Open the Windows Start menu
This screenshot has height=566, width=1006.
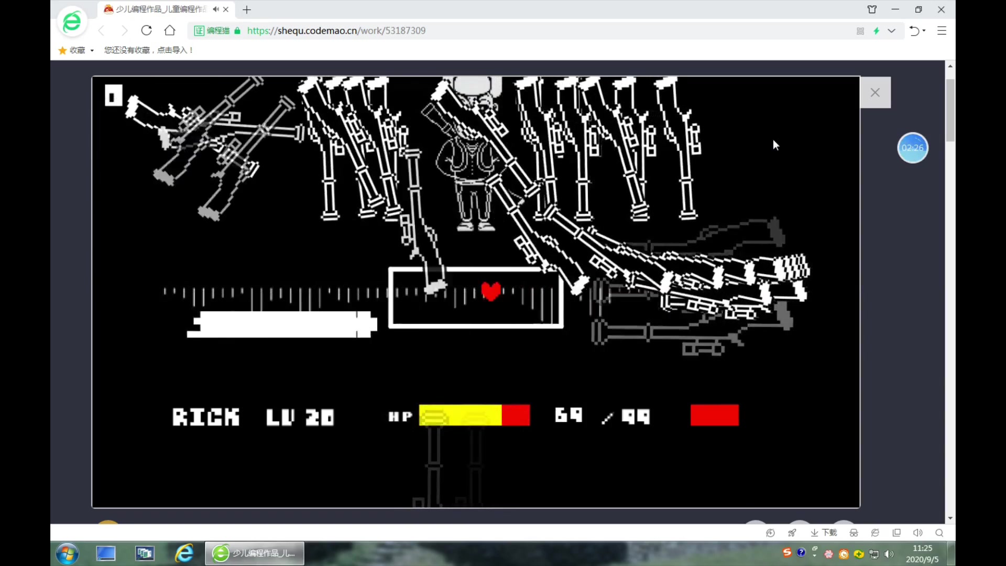67,553
